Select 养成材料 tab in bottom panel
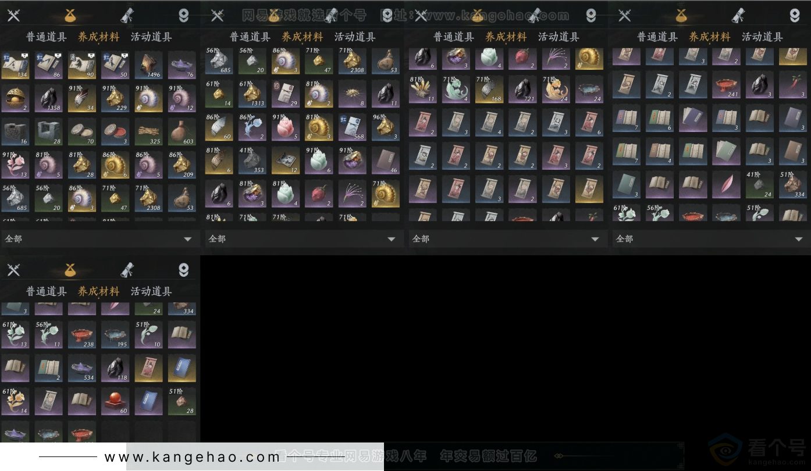The height and width of the screenshot is (471, 811). coord(99,292)
